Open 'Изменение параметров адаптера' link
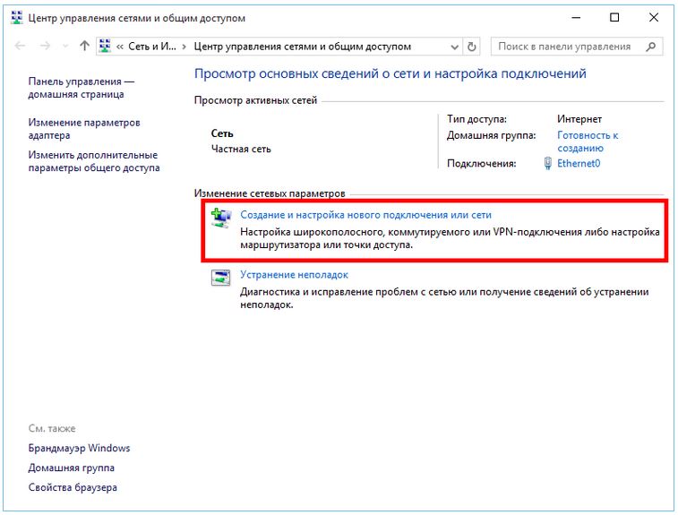The height and width of the screenshot is (515, 678). (x=83, y=129)
